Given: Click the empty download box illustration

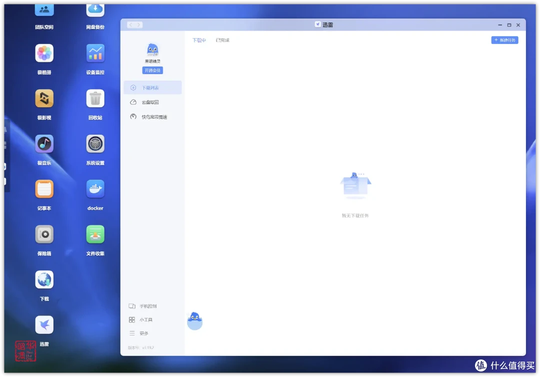Looking at the screenshot, I should pos(355,185).
